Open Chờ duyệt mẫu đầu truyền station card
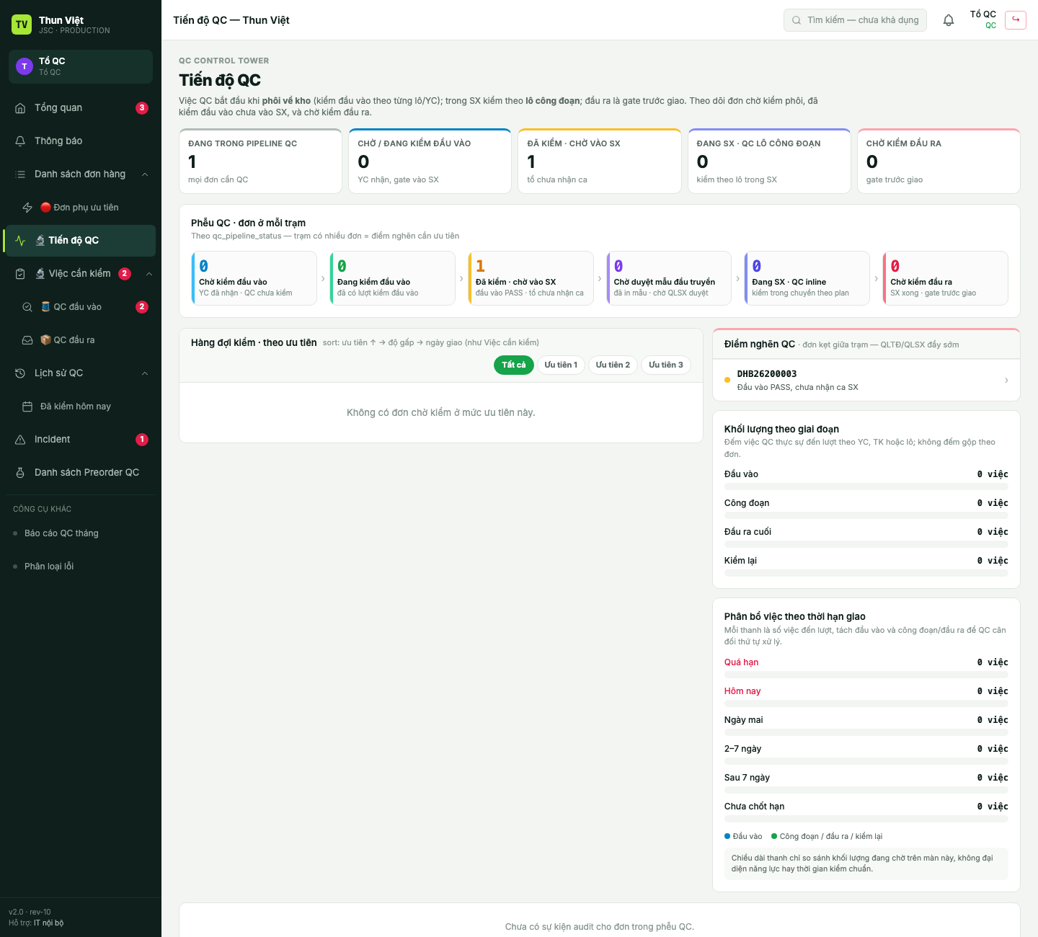The width and height of the screenshot is (1038, 937). (x=669, y=278)
